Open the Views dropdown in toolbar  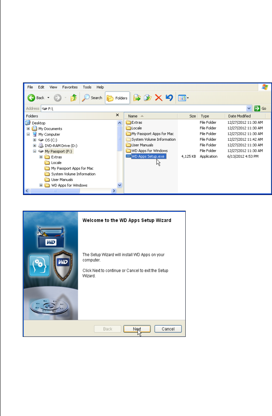point(183,98)
